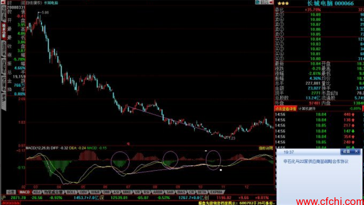Screen dimensions: 364x205
Task: Close the 19:37 news popup
Action: pyautogui.click(x=357, y=152)
